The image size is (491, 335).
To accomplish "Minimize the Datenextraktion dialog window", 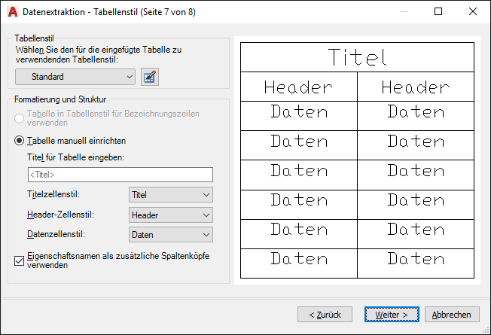I will pos(404,12).
